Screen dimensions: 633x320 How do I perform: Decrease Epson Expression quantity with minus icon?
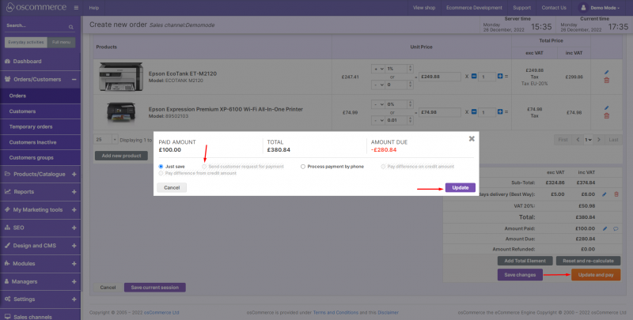474,112
